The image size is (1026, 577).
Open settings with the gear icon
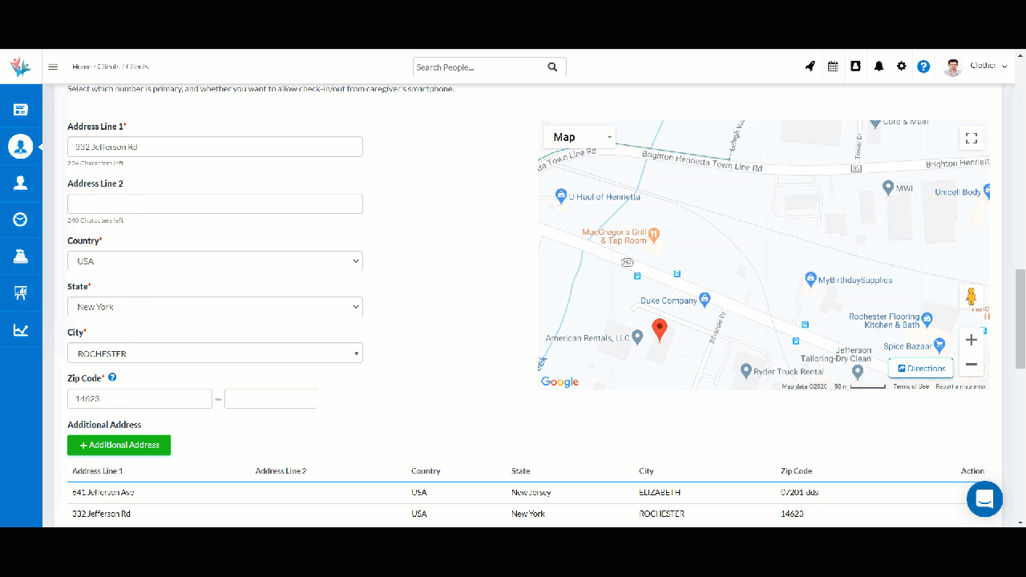click(x=901, y=67)
